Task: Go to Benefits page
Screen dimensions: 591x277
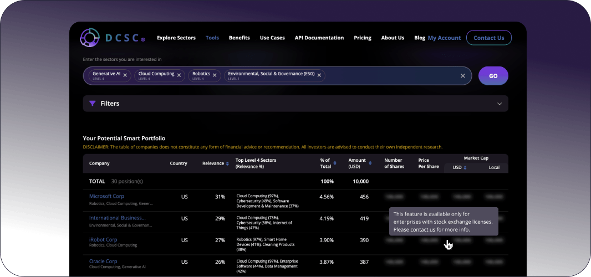Action: [240, 38]
